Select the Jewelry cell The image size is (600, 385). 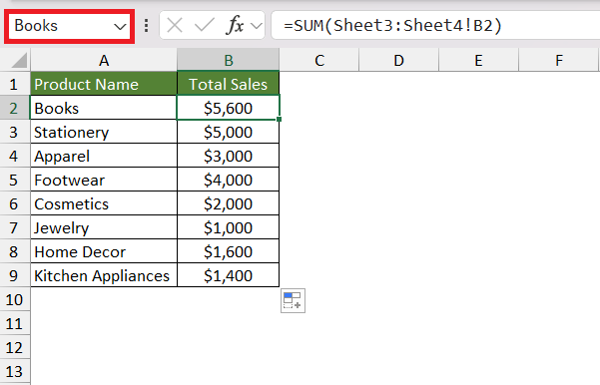point(104,227)
